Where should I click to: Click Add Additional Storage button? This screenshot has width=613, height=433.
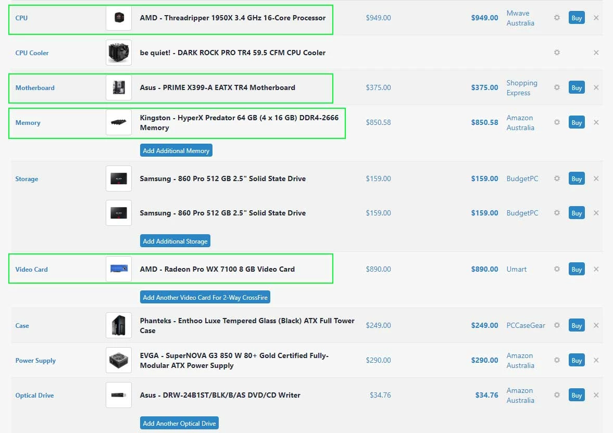[x=175, y=241]
